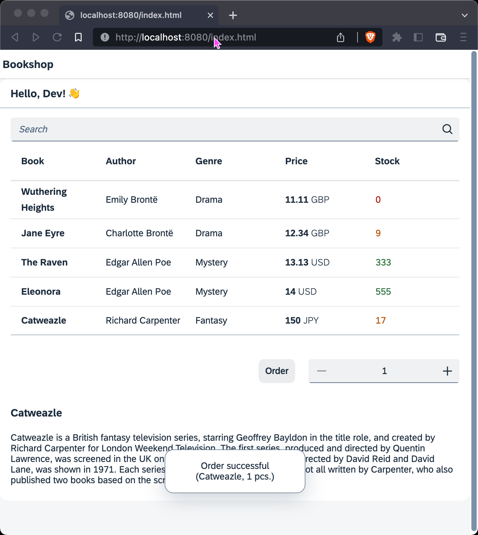Click the stock value 9
478x535 pixels.
point(378,233)
